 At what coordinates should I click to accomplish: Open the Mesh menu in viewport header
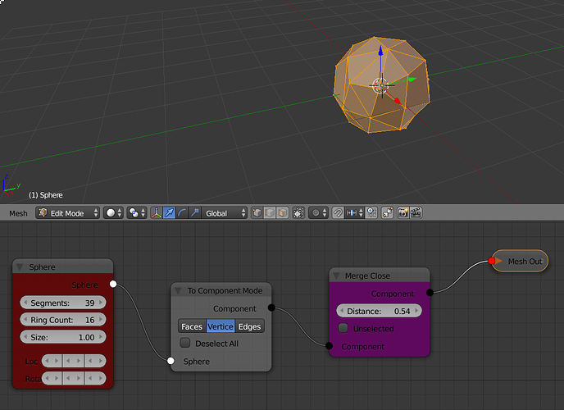(18, 213)
